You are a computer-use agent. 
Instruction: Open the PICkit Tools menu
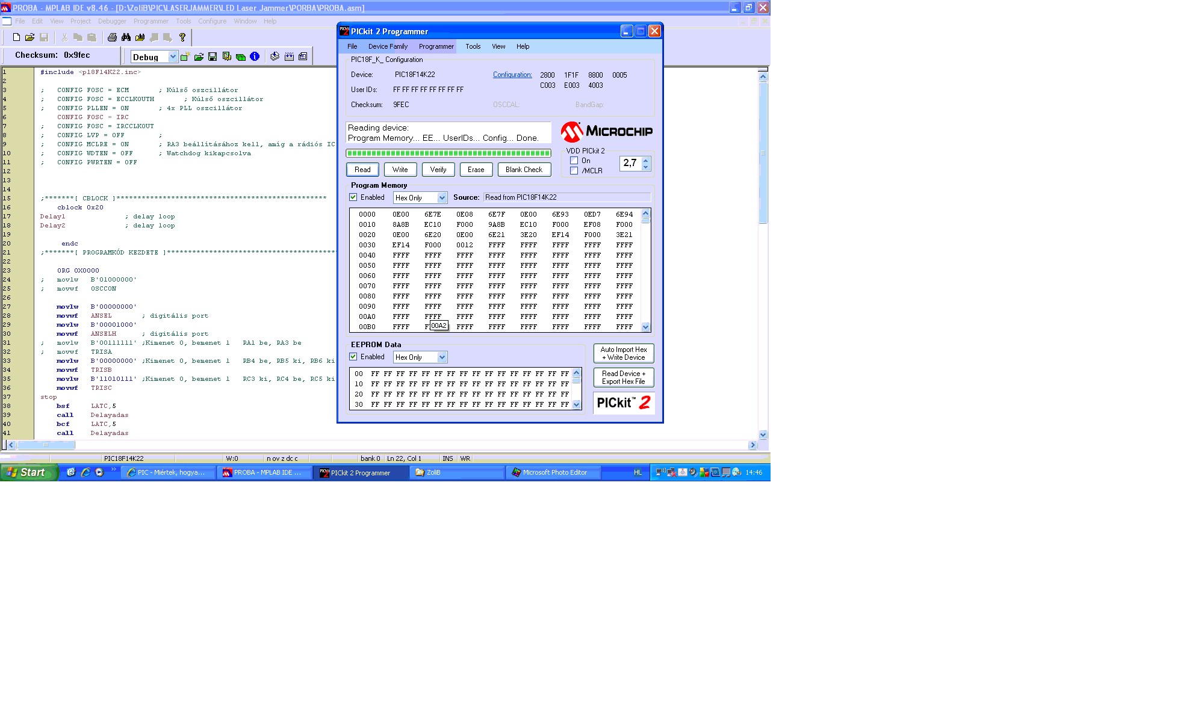tap(473, 46)
